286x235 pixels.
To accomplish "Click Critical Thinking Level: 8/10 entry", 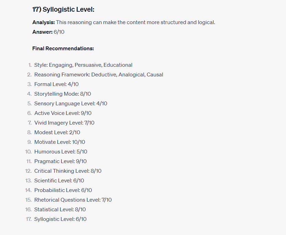I will pyautogui.click(x=68, y=171).
